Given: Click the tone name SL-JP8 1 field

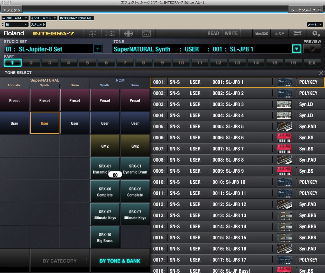Looking at the screenshot, I should click(242, 49).
